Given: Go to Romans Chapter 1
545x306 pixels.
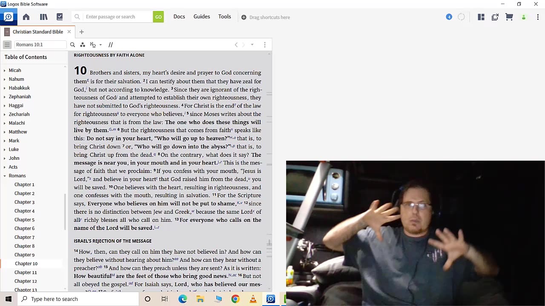Looking at the screenshot, I should pyautogui.click(x=24, y=184).
